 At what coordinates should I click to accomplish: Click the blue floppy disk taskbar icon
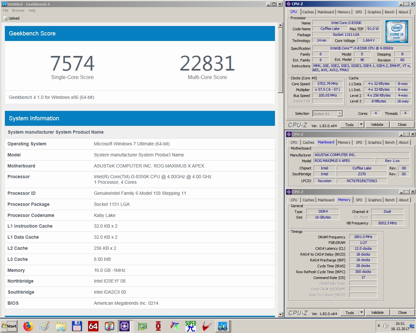tap(77, 326)
